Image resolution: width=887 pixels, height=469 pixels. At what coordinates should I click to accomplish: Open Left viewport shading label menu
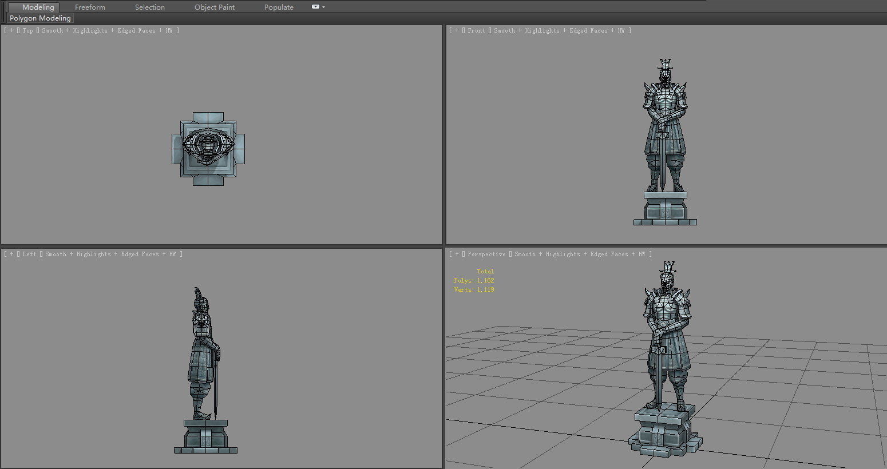110,254
